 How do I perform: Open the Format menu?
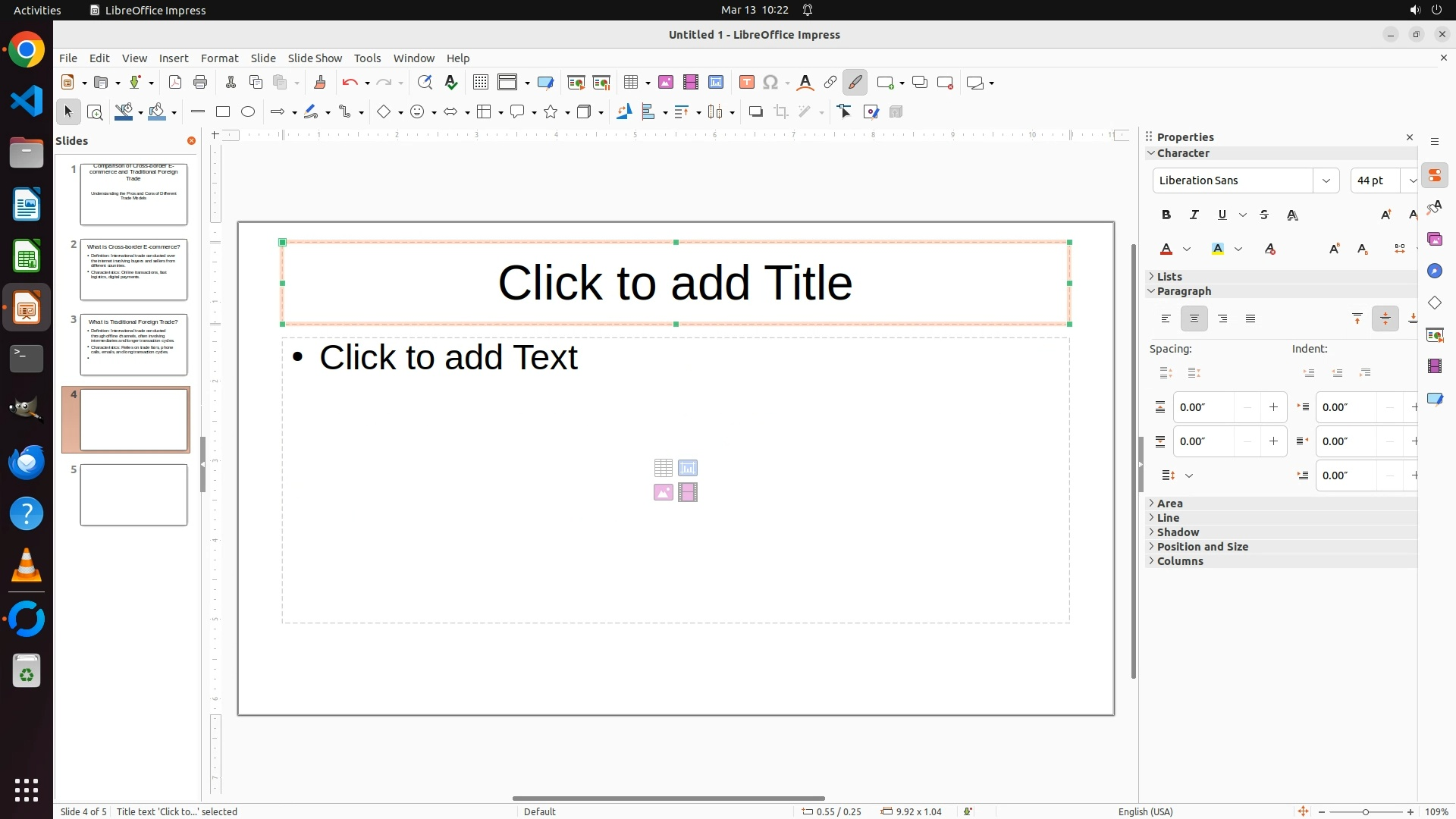pyautogui.click(x=219, y=58)
